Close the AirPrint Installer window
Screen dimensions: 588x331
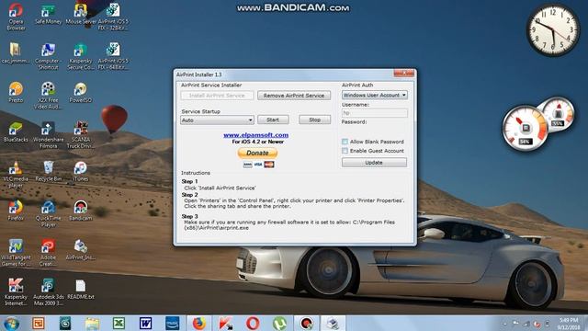[404, 74]
